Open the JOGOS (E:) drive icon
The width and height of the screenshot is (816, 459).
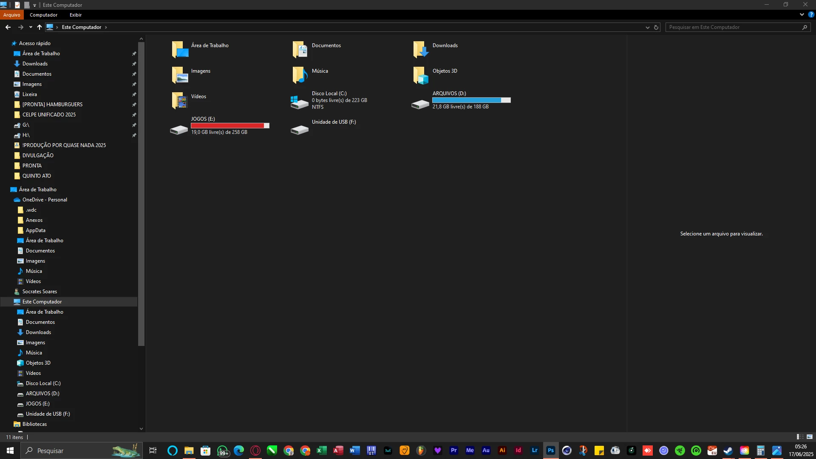click(179, 129)
